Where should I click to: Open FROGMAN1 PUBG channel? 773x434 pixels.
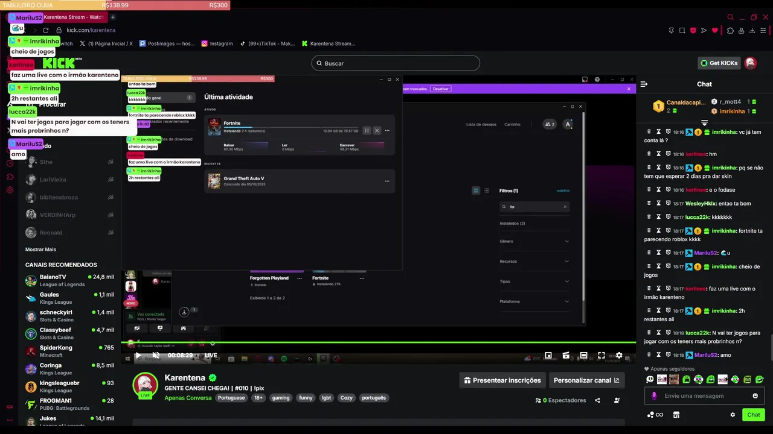pyautogui.click(x=69, y=404)
